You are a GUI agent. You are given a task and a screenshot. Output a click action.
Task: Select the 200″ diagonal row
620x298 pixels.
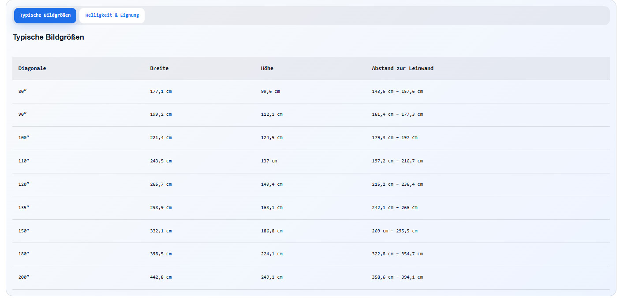[311, 277]
